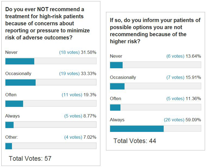Open the "(19 votes)" link for Occasionally

[69, 73]
